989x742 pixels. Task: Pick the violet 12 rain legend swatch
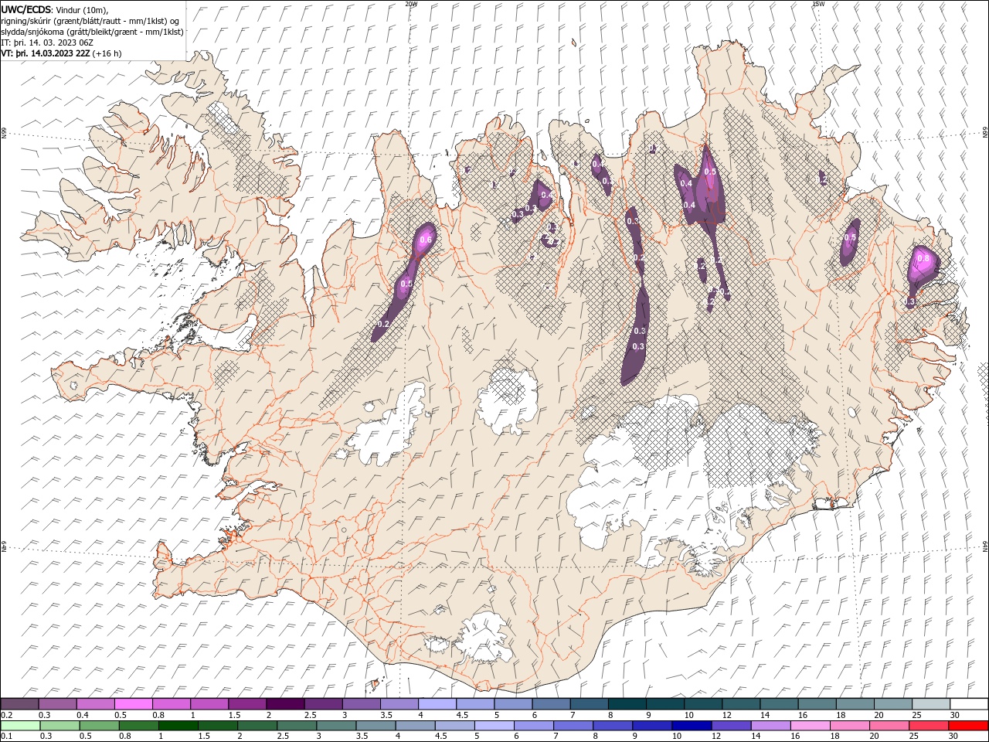click(x=731, y=726)
